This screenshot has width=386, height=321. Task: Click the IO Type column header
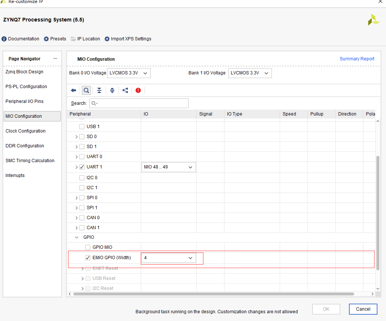coord(252,114)
